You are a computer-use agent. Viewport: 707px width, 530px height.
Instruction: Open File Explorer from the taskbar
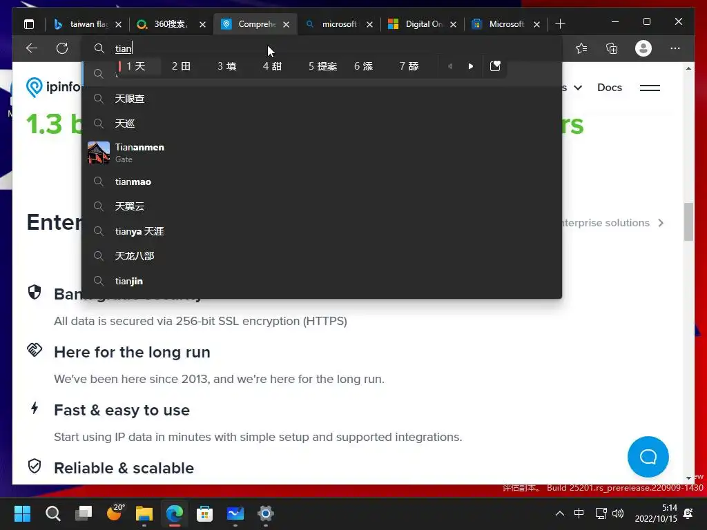coord(144,513)
